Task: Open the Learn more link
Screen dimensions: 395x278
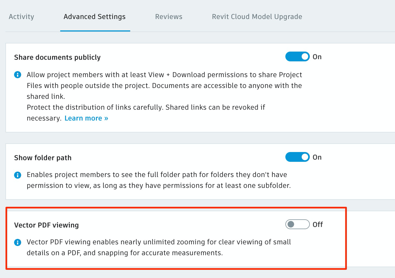Action: [x=86, y=118]
